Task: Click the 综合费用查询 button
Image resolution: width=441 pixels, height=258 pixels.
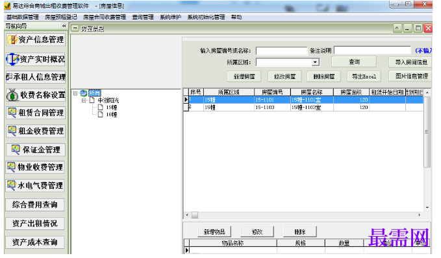Action: click(35, 205)
